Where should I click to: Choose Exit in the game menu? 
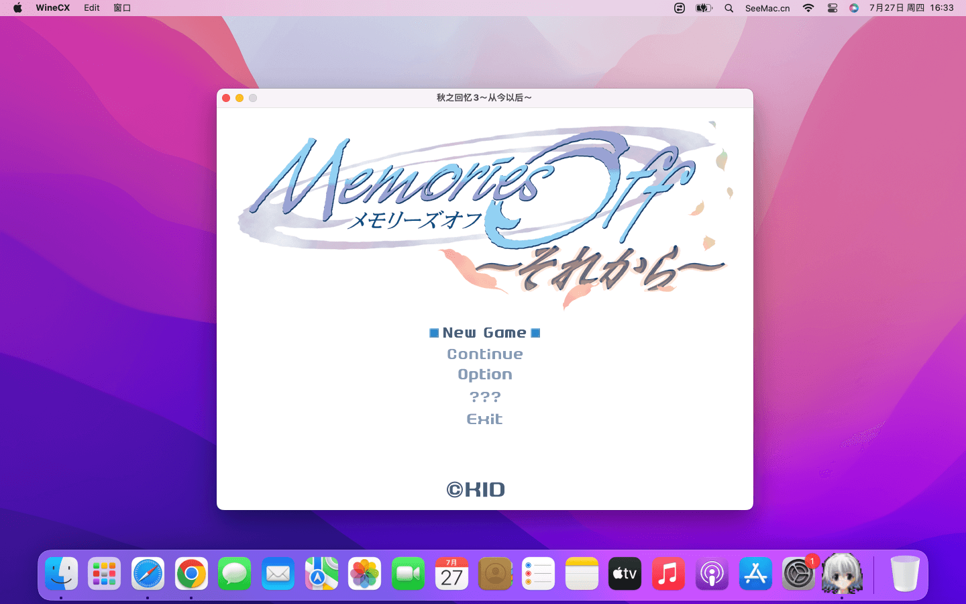[x=484, y=419]
